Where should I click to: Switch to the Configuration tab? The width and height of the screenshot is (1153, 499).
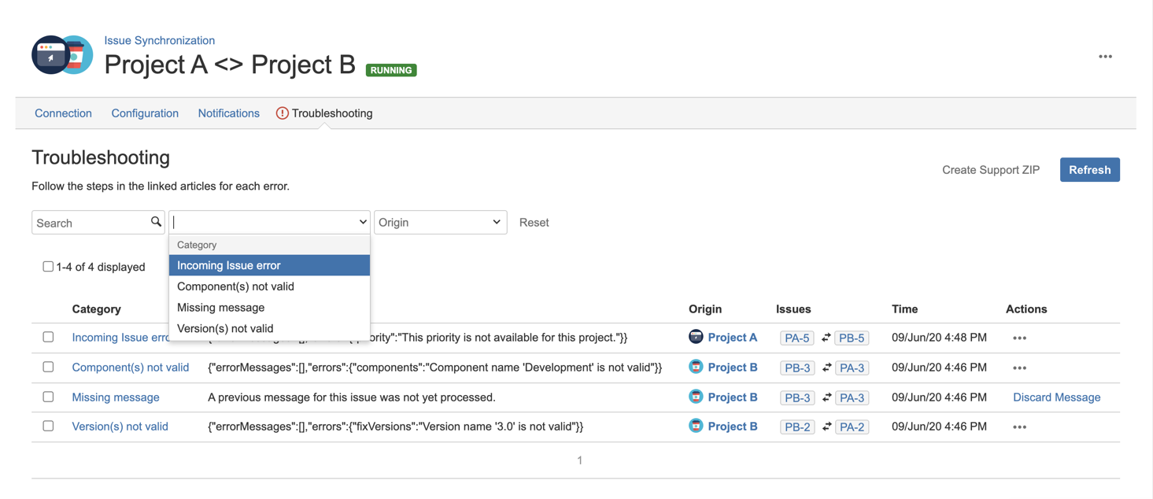(145, 113)
